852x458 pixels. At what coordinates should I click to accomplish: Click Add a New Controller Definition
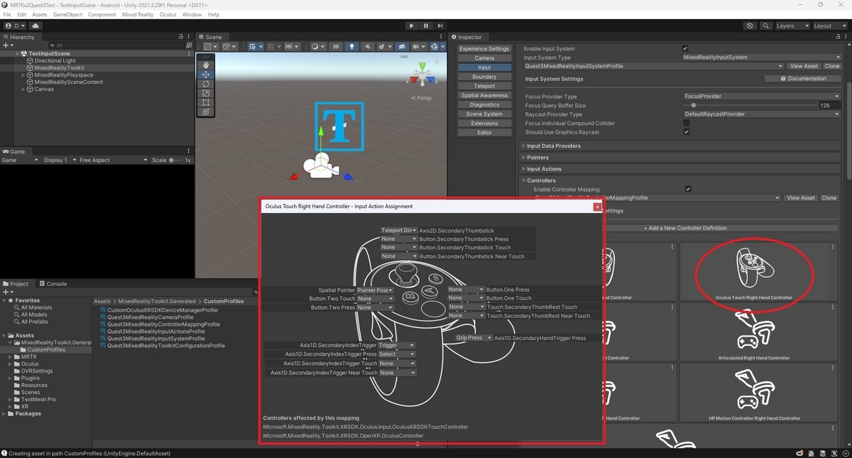pos(685,228)
